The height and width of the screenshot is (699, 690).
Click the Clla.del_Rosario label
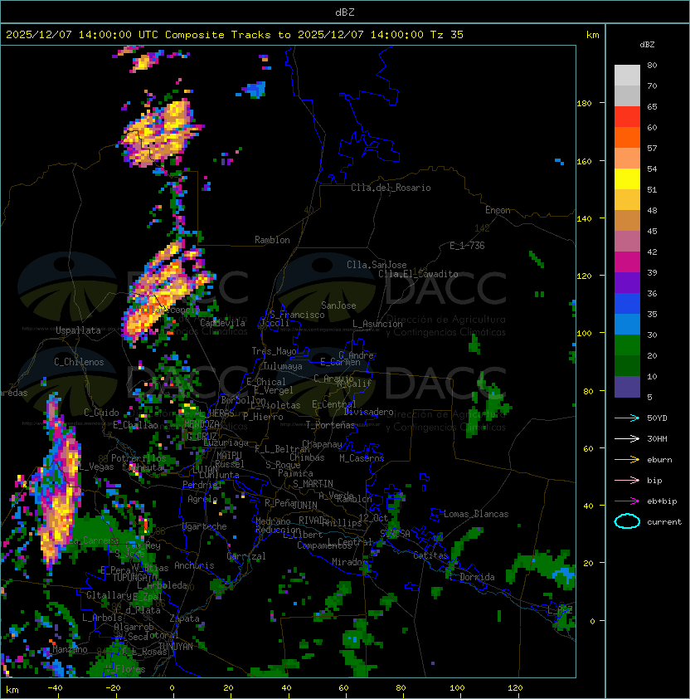point(391,188)
